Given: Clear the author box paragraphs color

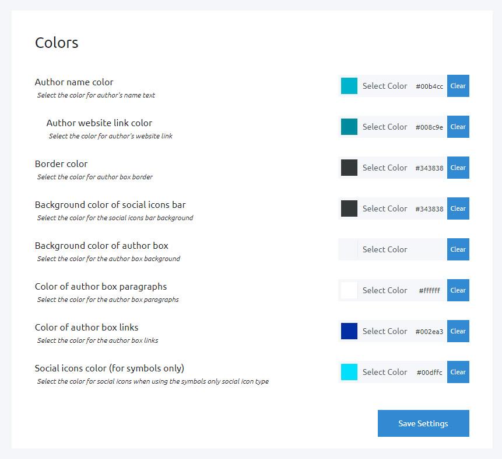Looking at the screenshot, I should tap(458, 290).
